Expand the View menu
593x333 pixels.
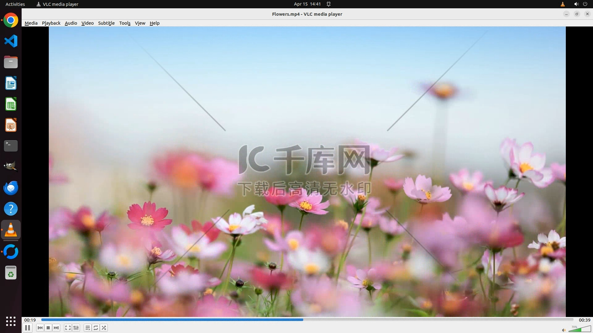point(140,23)
